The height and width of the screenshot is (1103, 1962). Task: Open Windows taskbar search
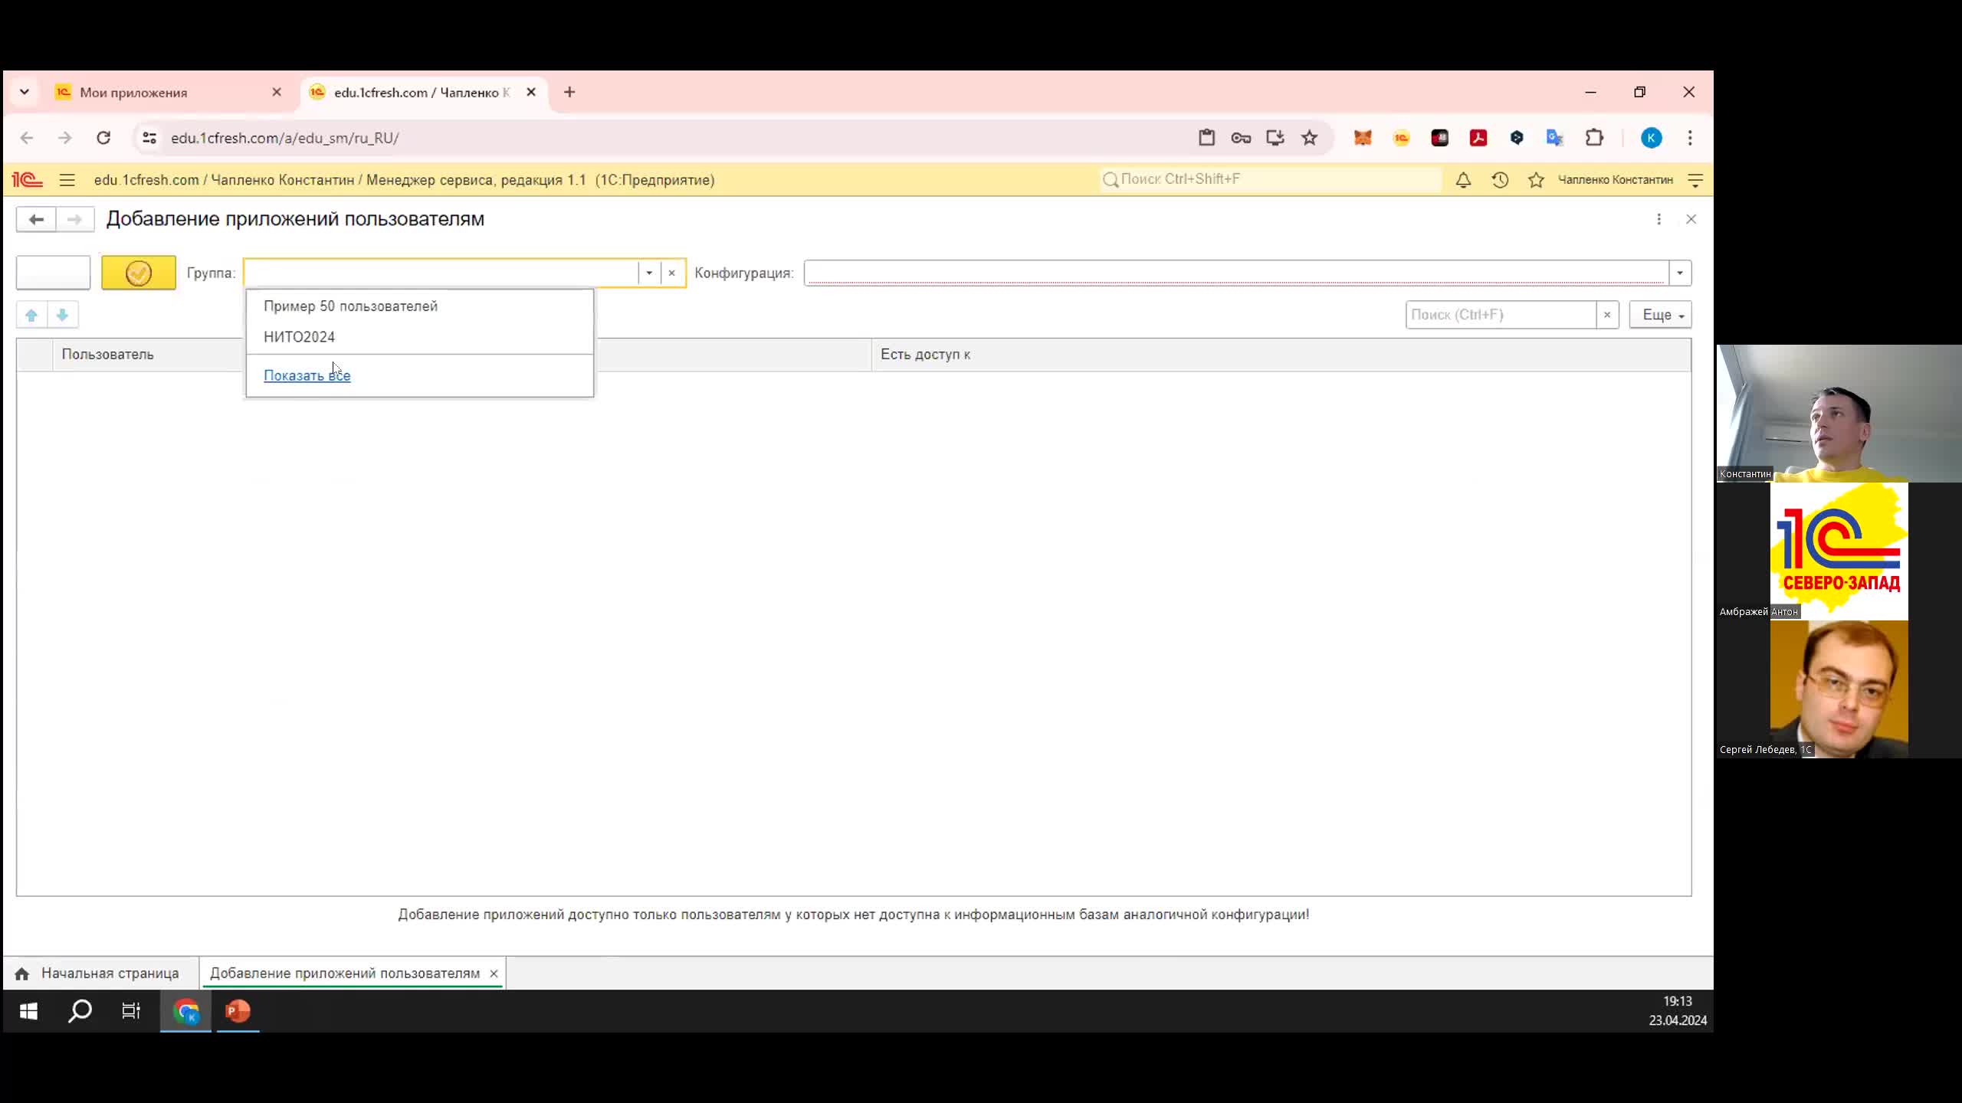(80, 1012)
